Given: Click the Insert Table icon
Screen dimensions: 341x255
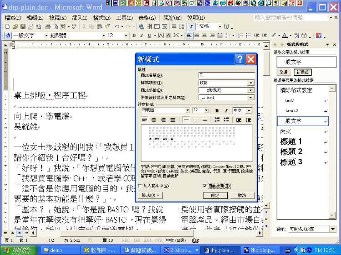Looking at the screenshot, I should (x=157, y=26).
